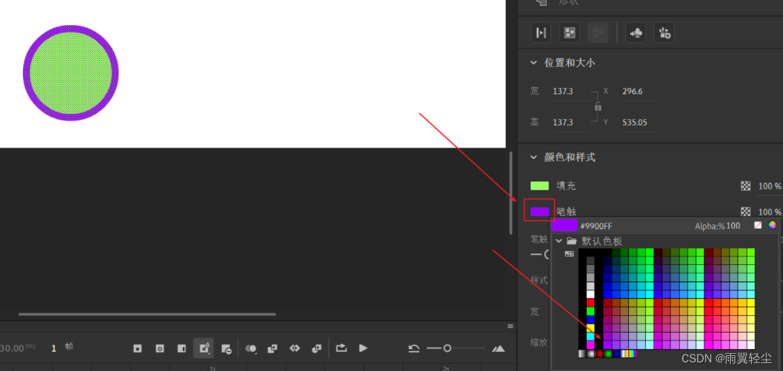Choose the blue radial gradient swatch
The width and height of the screenshot is (783, 371).
(616, 354)
